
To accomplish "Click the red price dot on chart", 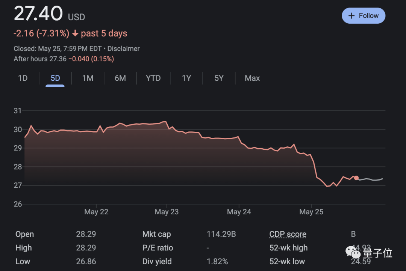I will click(356, 178).
